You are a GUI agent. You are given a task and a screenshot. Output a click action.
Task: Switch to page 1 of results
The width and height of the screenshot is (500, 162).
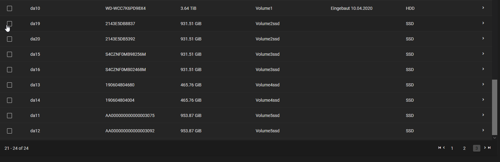[452, 148]
